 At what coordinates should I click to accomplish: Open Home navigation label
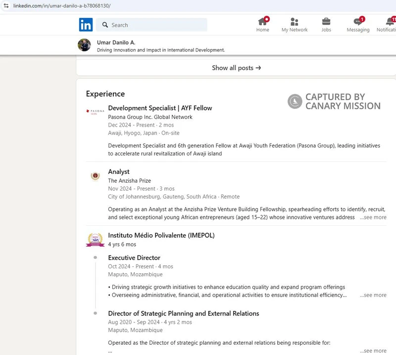coord(263,30)
